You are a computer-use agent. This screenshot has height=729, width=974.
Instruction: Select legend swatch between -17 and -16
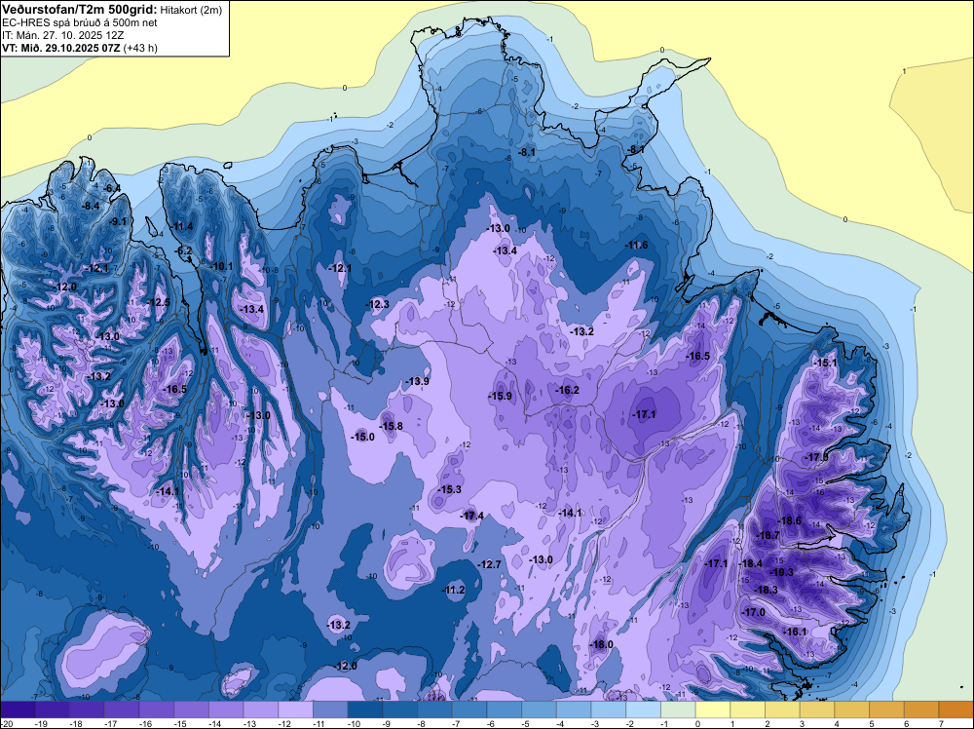pos(122,710)
